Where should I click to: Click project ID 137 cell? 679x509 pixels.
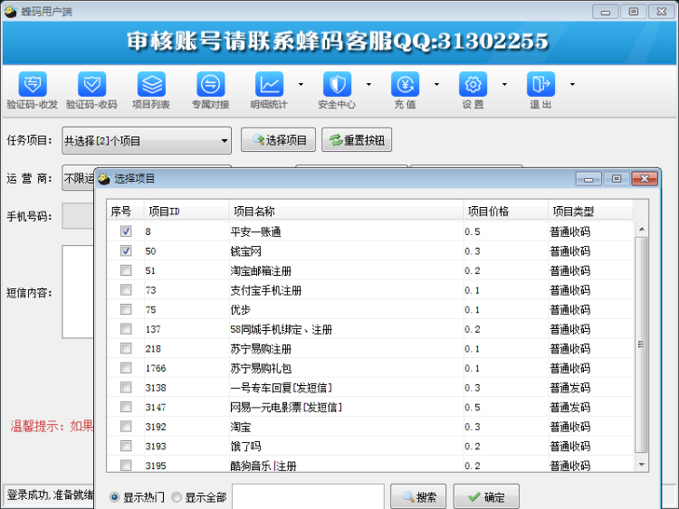(x=153, y=329)
